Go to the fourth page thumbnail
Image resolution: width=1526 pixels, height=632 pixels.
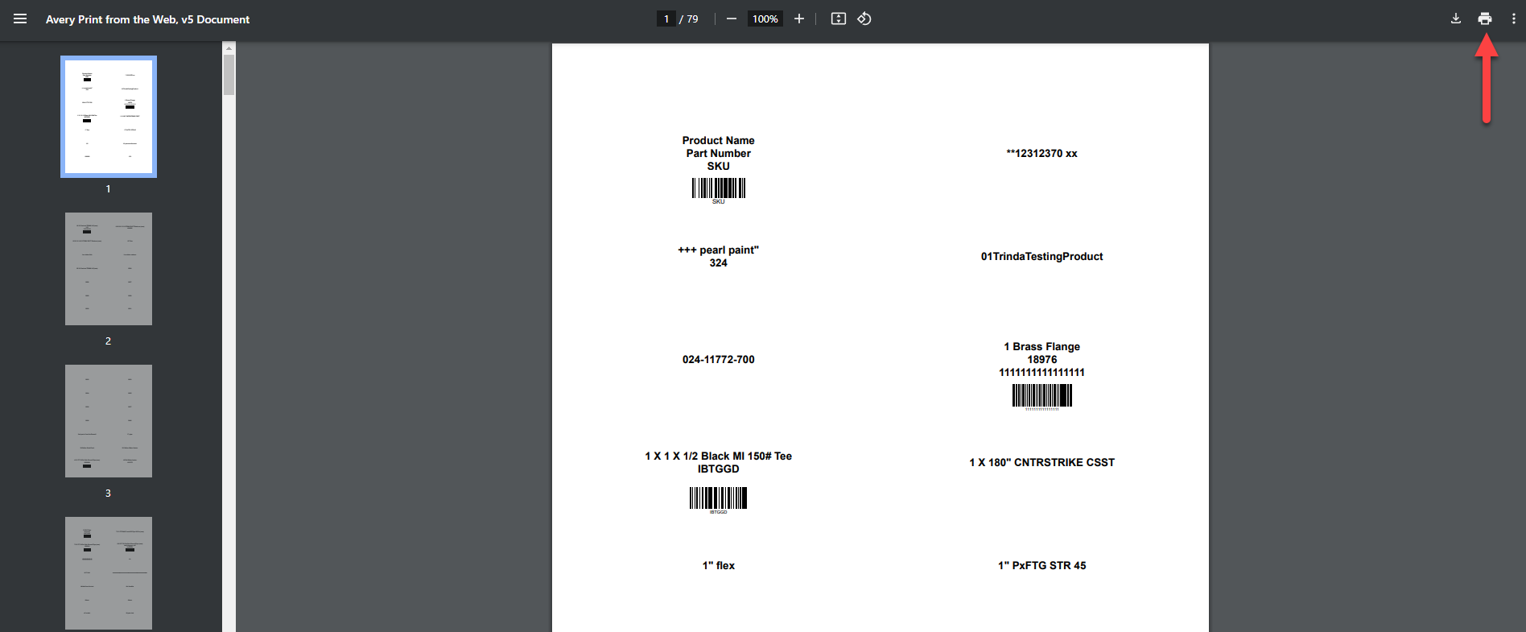(x=109, y=573)
